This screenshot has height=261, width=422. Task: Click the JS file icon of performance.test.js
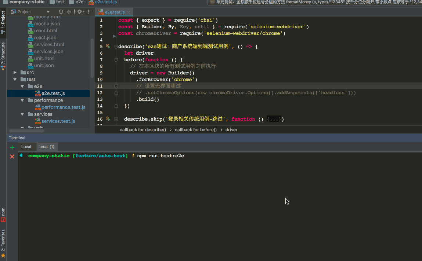(38, 107)
